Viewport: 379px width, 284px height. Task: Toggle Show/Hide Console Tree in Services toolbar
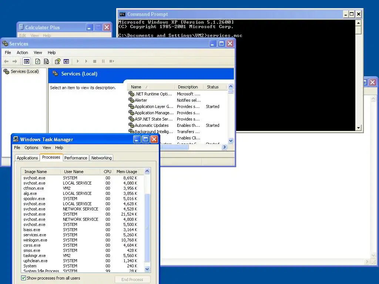(x=27, y=61)
